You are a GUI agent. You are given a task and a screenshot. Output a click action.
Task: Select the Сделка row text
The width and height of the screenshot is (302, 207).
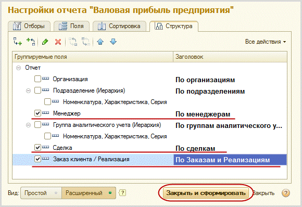(x=62, y=148)
